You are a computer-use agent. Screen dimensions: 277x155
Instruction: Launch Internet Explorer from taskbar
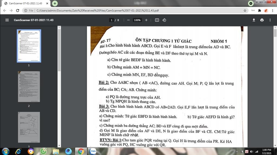point(18,151)
